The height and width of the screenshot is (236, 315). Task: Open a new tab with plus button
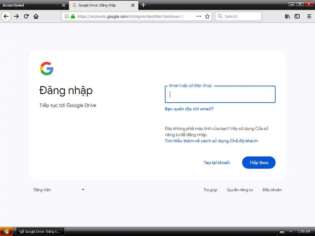[143, 5]
